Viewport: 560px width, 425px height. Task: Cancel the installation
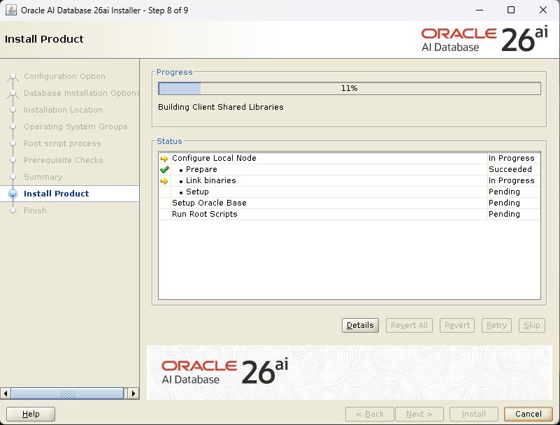tap(529, 414)
